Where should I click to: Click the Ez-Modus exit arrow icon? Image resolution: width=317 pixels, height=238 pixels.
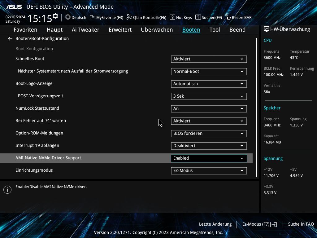tap(274, 224)
